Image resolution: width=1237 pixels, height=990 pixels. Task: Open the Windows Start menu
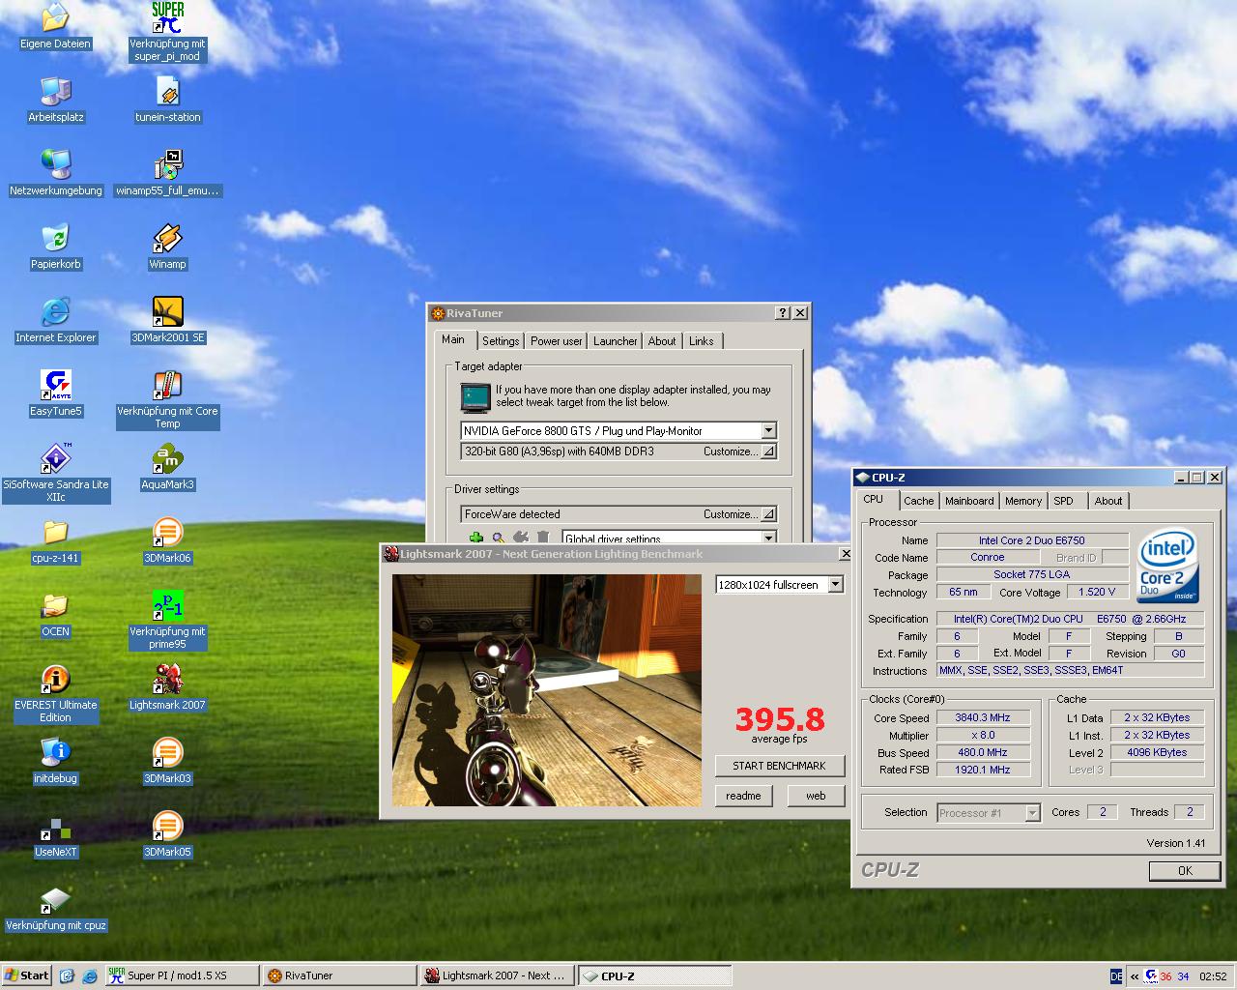pos(27,975)
